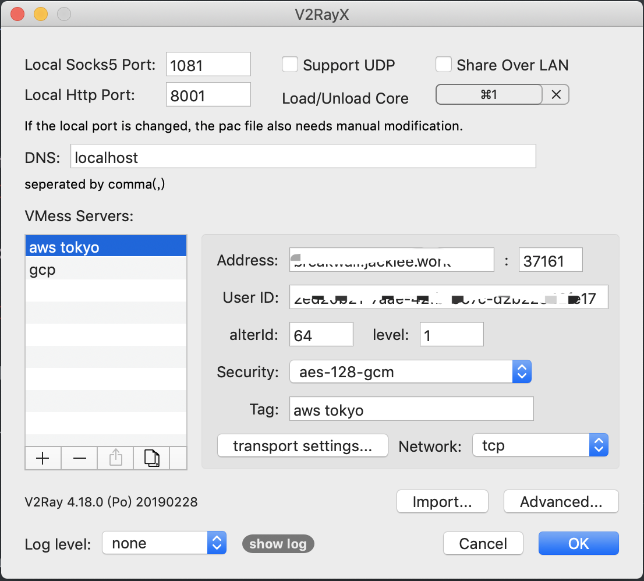This screenshot has width=644, height=581.
Task: Click the Local Socks5 Port field
Action: pos(208,65)
